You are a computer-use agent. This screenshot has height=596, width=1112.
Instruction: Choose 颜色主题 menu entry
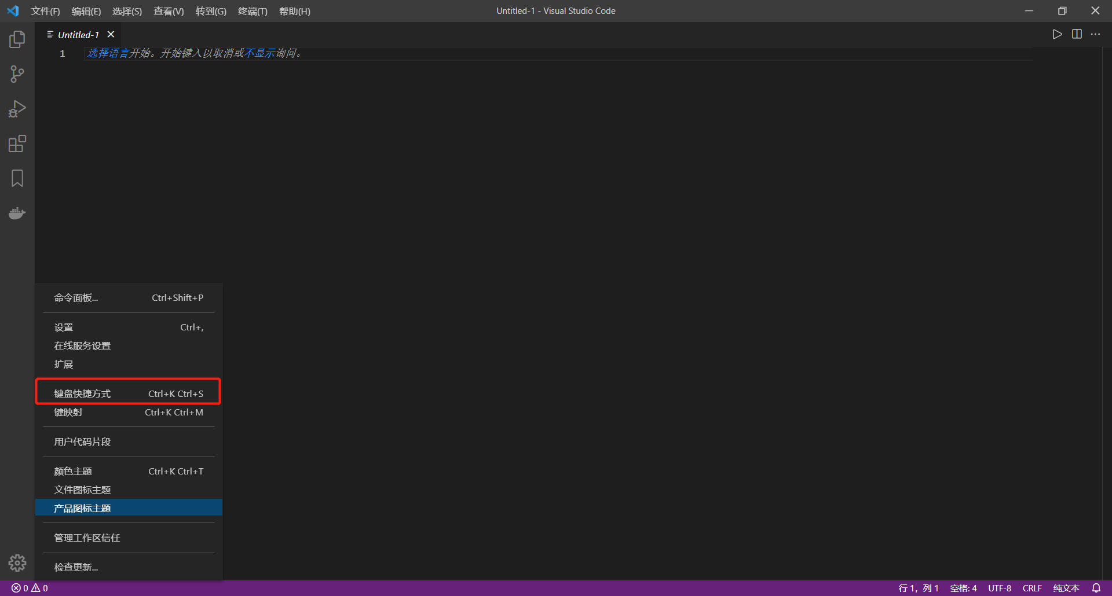coord(129,472)
